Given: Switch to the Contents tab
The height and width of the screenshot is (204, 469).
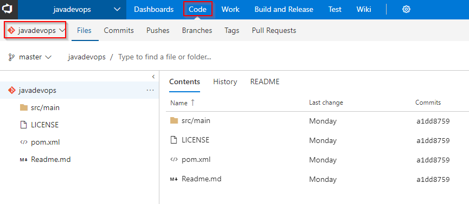Looking at the screenshot, I should pyautogui.click(x=184, y=81).
